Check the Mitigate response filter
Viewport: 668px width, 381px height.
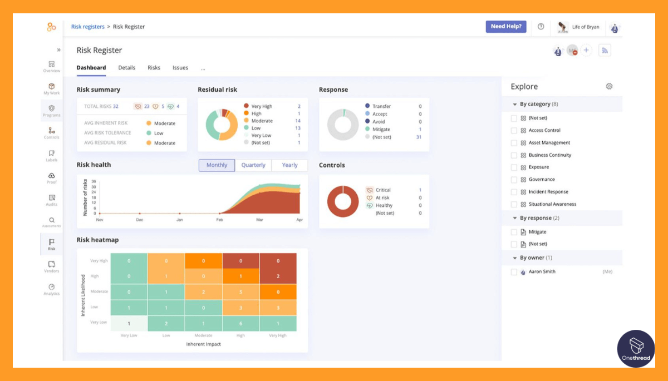coord(514,231)
